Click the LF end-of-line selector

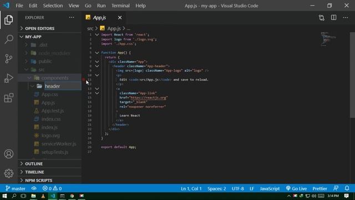pos(252,188)
